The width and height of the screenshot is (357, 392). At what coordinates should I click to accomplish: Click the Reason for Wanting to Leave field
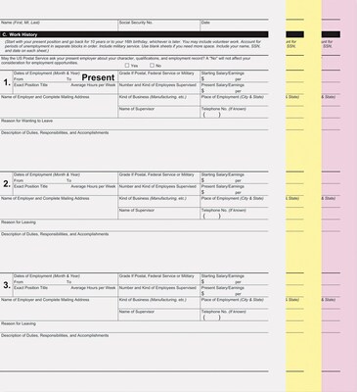point(134,124)
